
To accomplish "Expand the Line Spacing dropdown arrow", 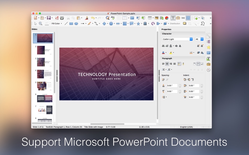I will (166, 97).
